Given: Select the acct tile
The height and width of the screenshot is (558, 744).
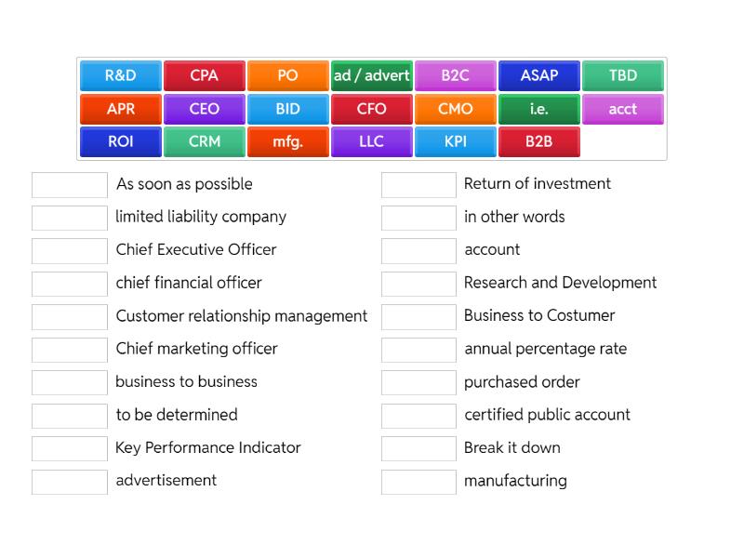Looking at the screenshot, I should [x=622, y=109].
